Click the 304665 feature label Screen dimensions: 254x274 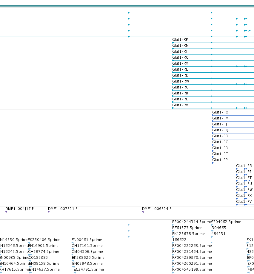(219, 228)
